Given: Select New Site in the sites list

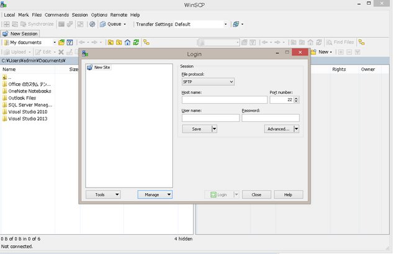Looking at the screenshot, I should pos(99,68).
